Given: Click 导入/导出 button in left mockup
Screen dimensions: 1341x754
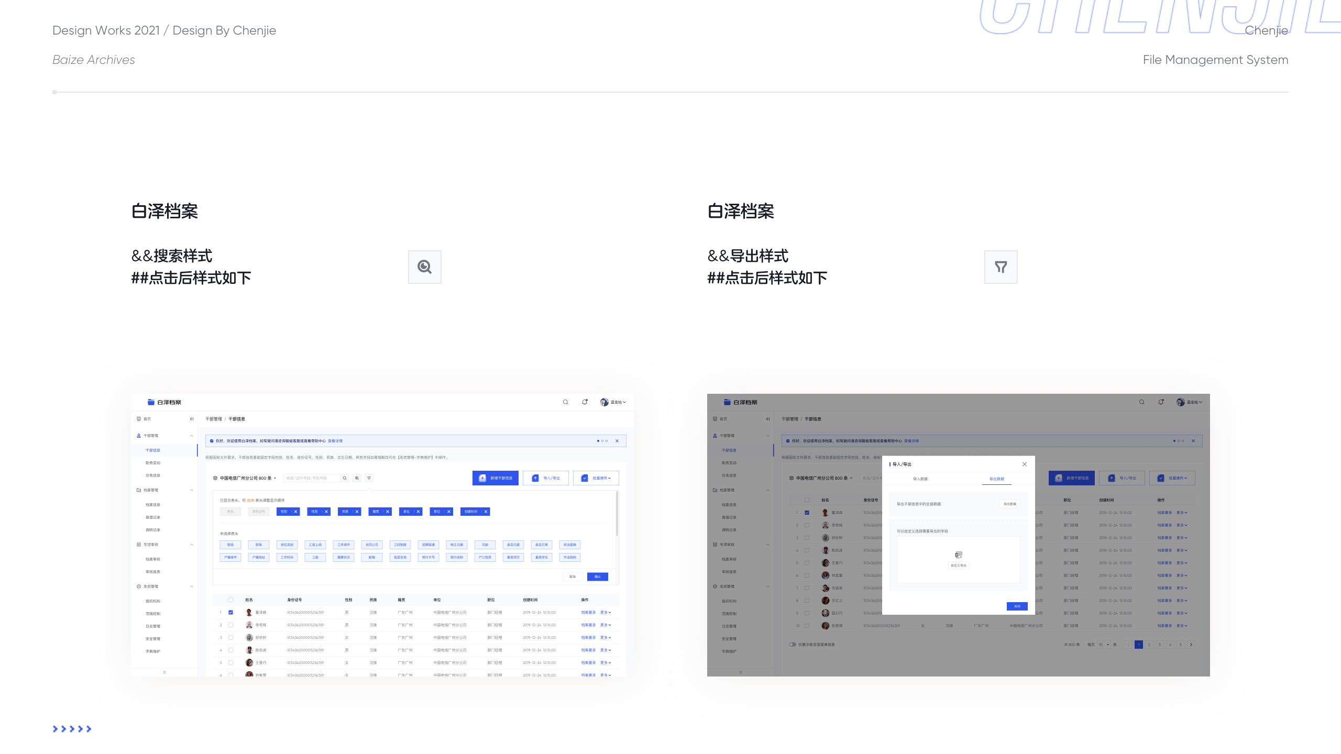Looking at the screenshot, I should 546,478.
